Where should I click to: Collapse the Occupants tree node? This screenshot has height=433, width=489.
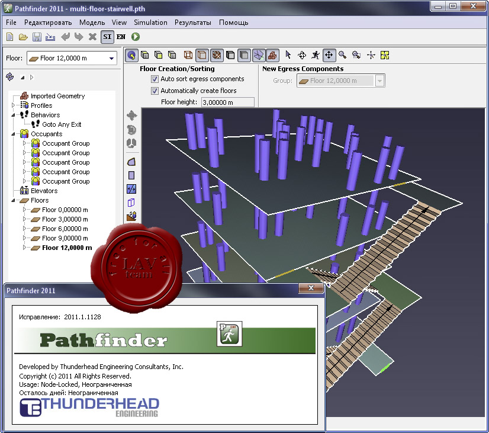point(14,134)
